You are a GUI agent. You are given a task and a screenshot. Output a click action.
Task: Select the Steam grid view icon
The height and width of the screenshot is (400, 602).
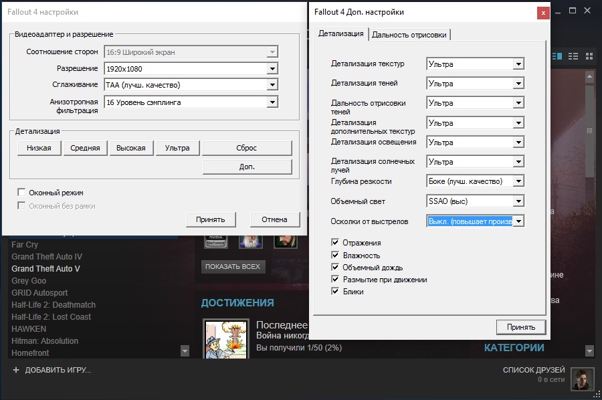[x=589, y=56]
